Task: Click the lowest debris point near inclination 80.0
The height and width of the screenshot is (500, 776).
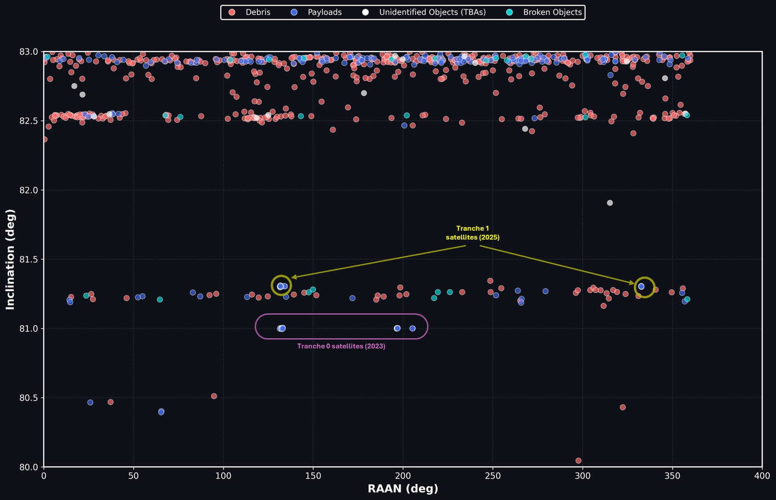Action: point(578,460)
